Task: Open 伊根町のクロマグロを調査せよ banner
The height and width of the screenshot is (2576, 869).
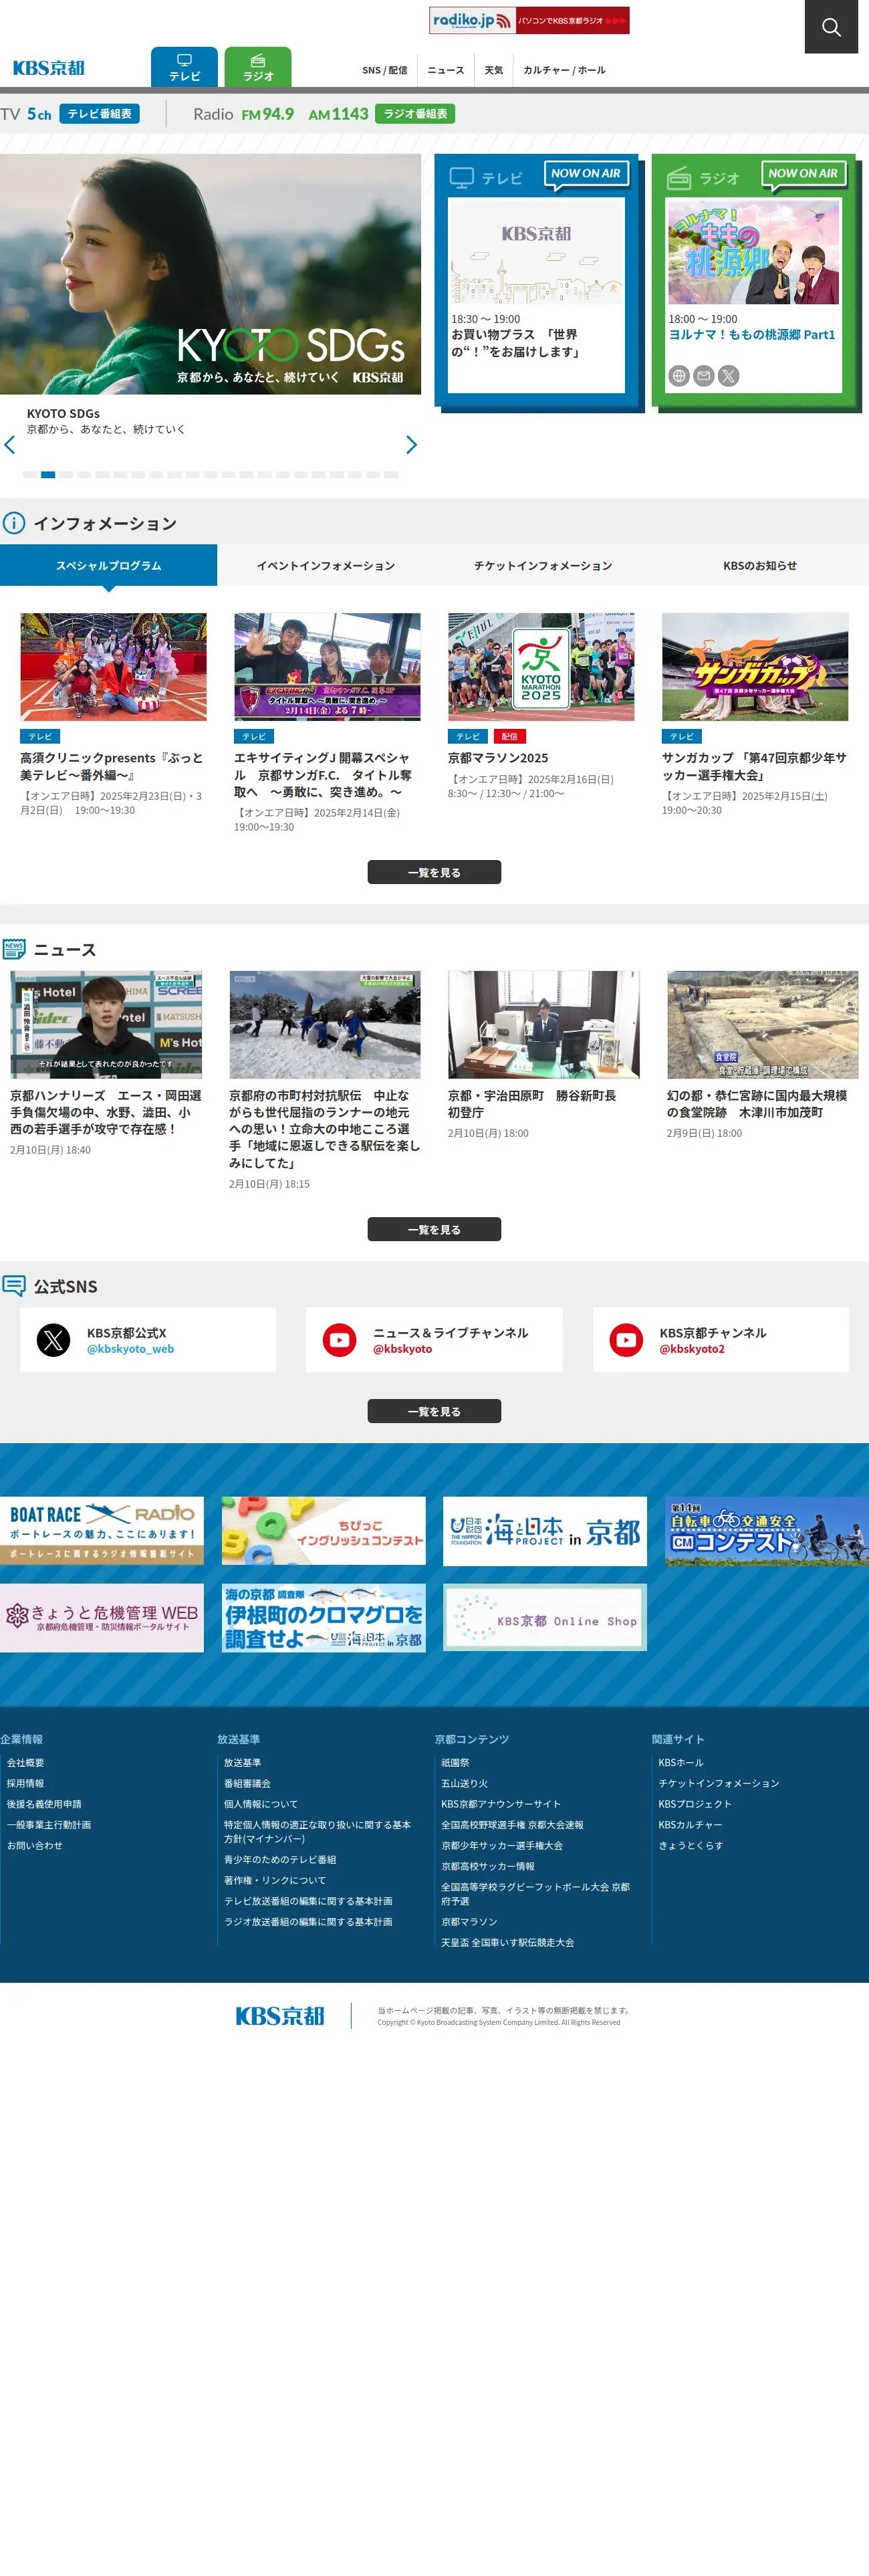Action: click(324, 1618)
